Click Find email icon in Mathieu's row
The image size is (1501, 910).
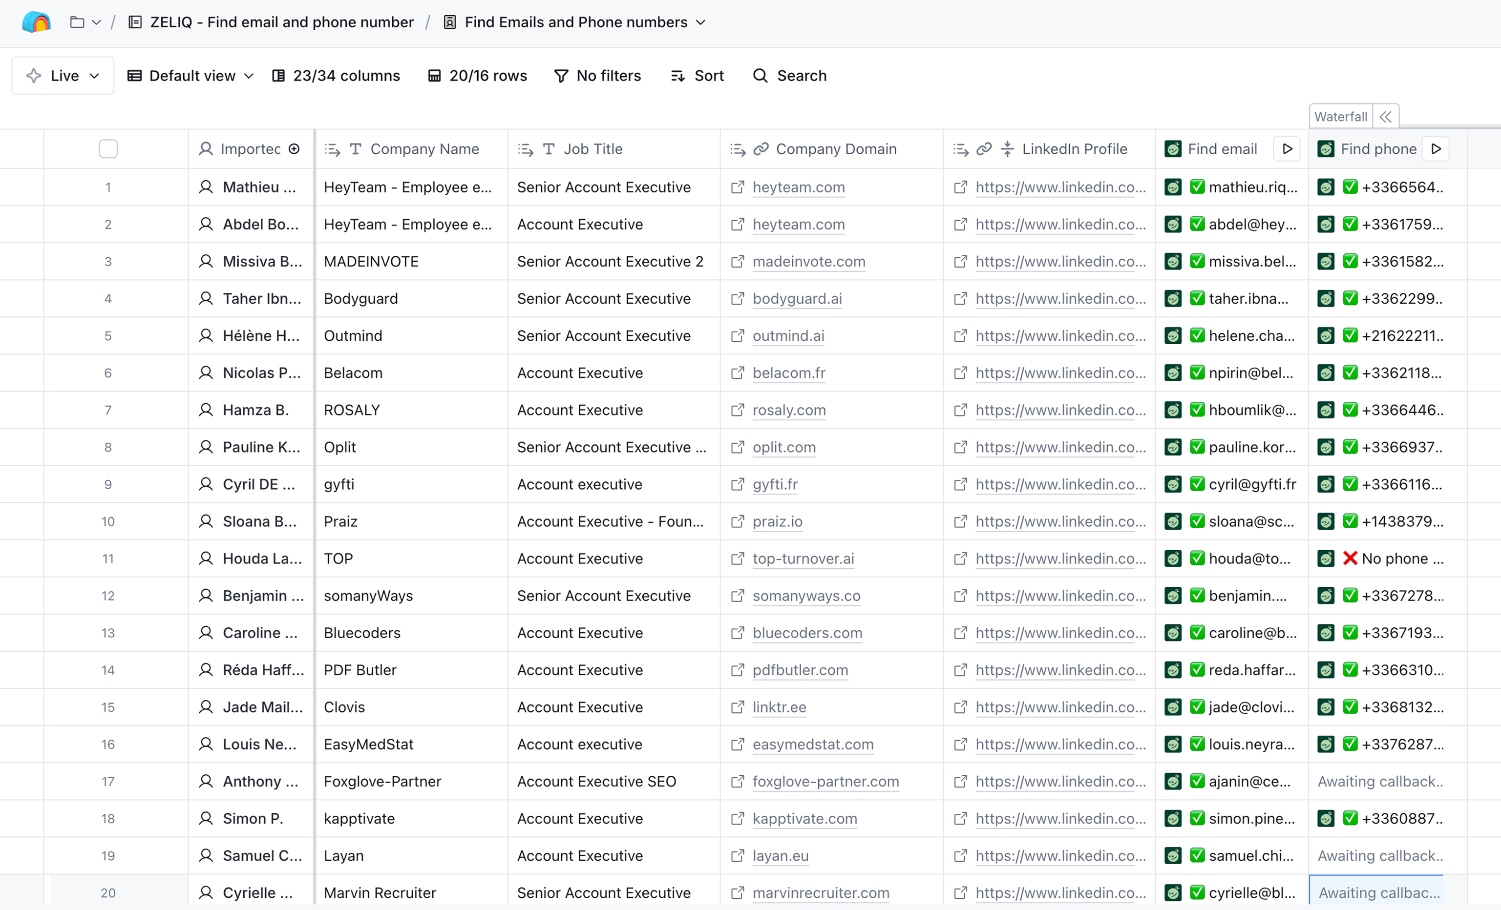(1173, 187)
